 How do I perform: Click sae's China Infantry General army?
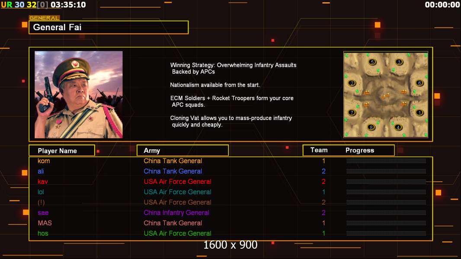[176, 213]
